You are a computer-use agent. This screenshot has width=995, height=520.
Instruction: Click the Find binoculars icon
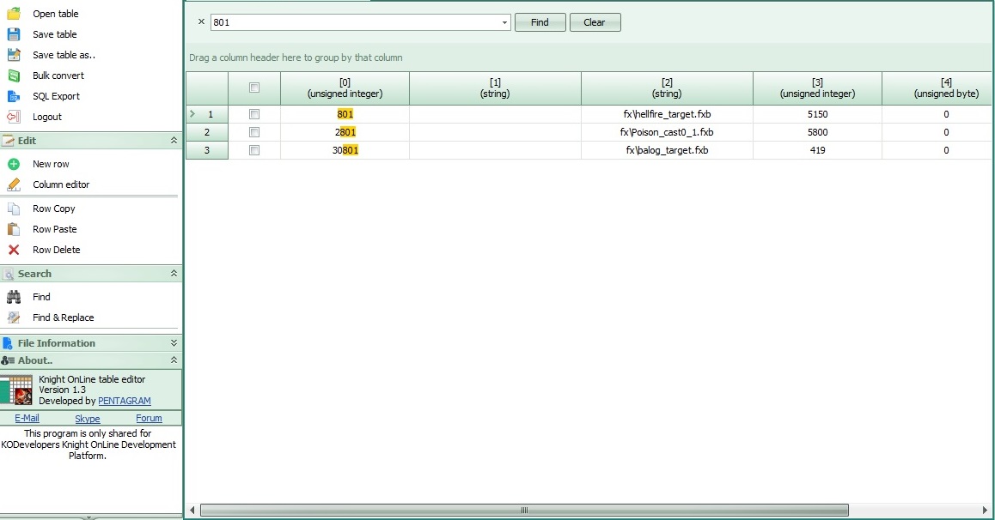tap(14, 296)
